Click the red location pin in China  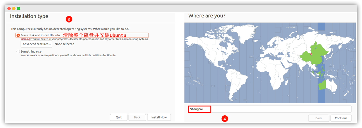pos(311,54)
